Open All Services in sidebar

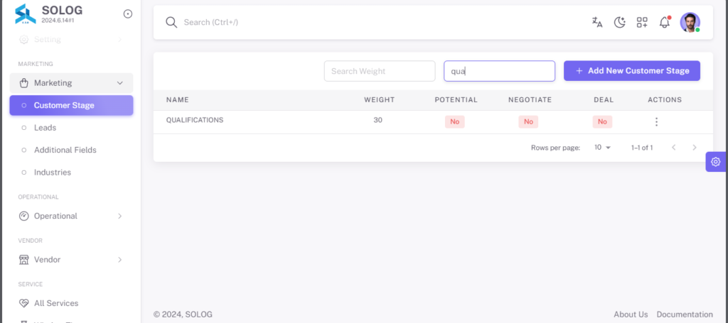tap(71, 303)
